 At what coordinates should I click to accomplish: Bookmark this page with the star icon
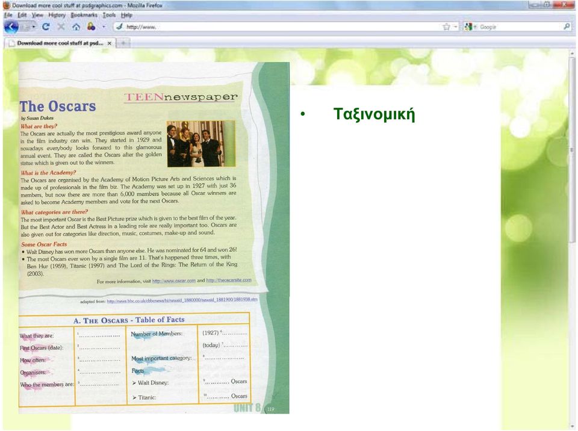[446, 26]
